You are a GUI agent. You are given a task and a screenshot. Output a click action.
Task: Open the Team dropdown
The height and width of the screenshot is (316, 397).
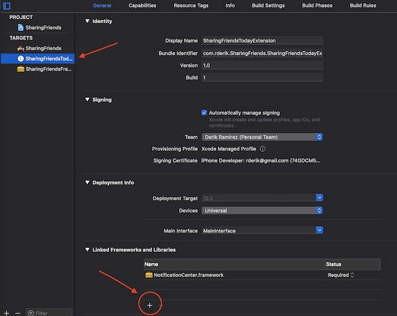coord(262,137)
